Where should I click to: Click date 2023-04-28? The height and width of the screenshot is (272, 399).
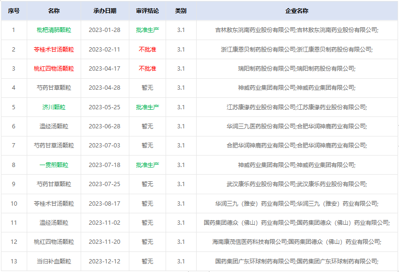(x=105, y=88)
